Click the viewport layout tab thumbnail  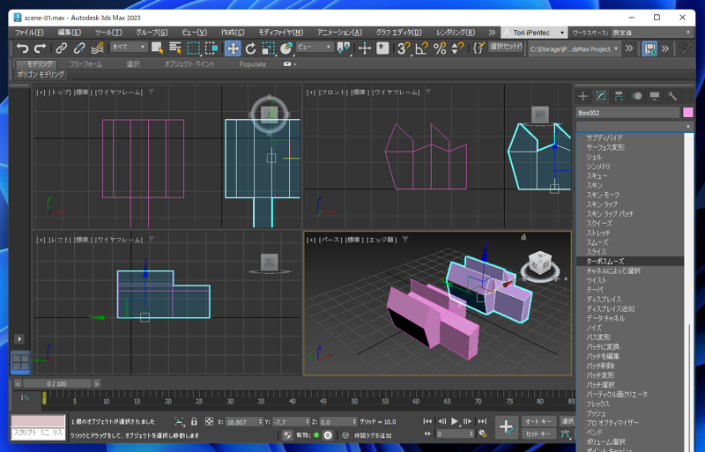click(20, 362)
